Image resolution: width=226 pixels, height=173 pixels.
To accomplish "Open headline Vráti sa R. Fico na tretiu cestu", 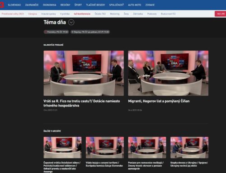I will point(82,103).
